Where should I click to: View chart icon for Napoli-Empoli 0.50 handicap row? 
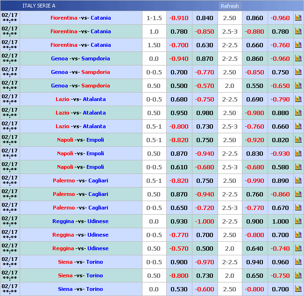(298, 154)
